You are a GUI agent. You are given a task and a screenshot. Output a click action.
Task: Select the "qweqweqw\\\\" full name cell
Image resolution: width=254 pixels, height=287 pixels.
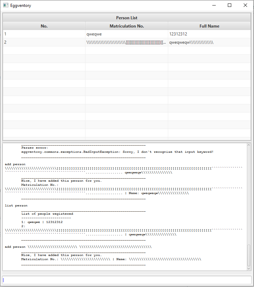click(209, 42)
